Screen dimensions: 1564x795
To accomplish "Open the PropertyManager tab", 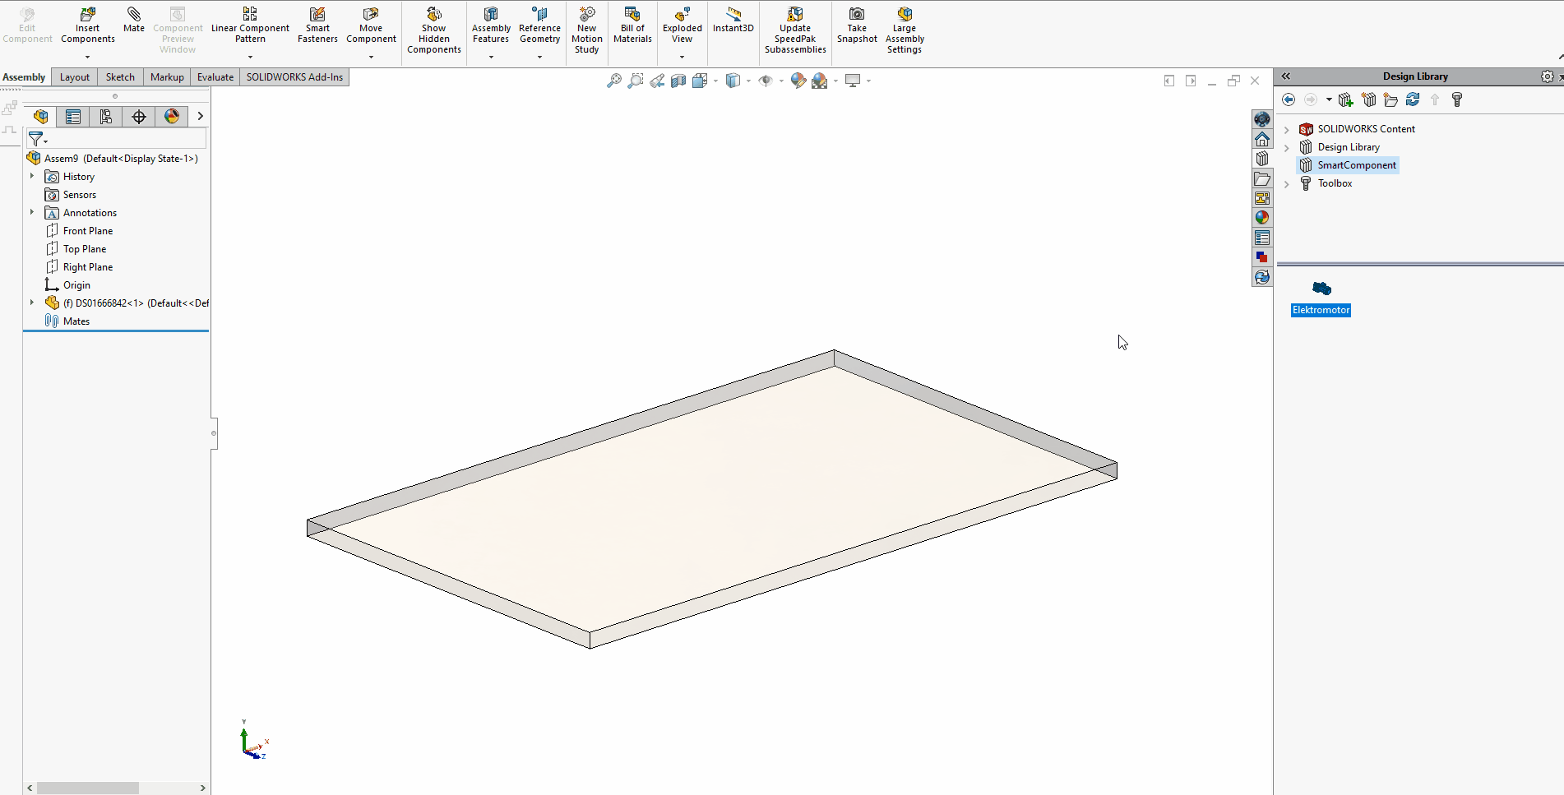I will pos(73,117).
